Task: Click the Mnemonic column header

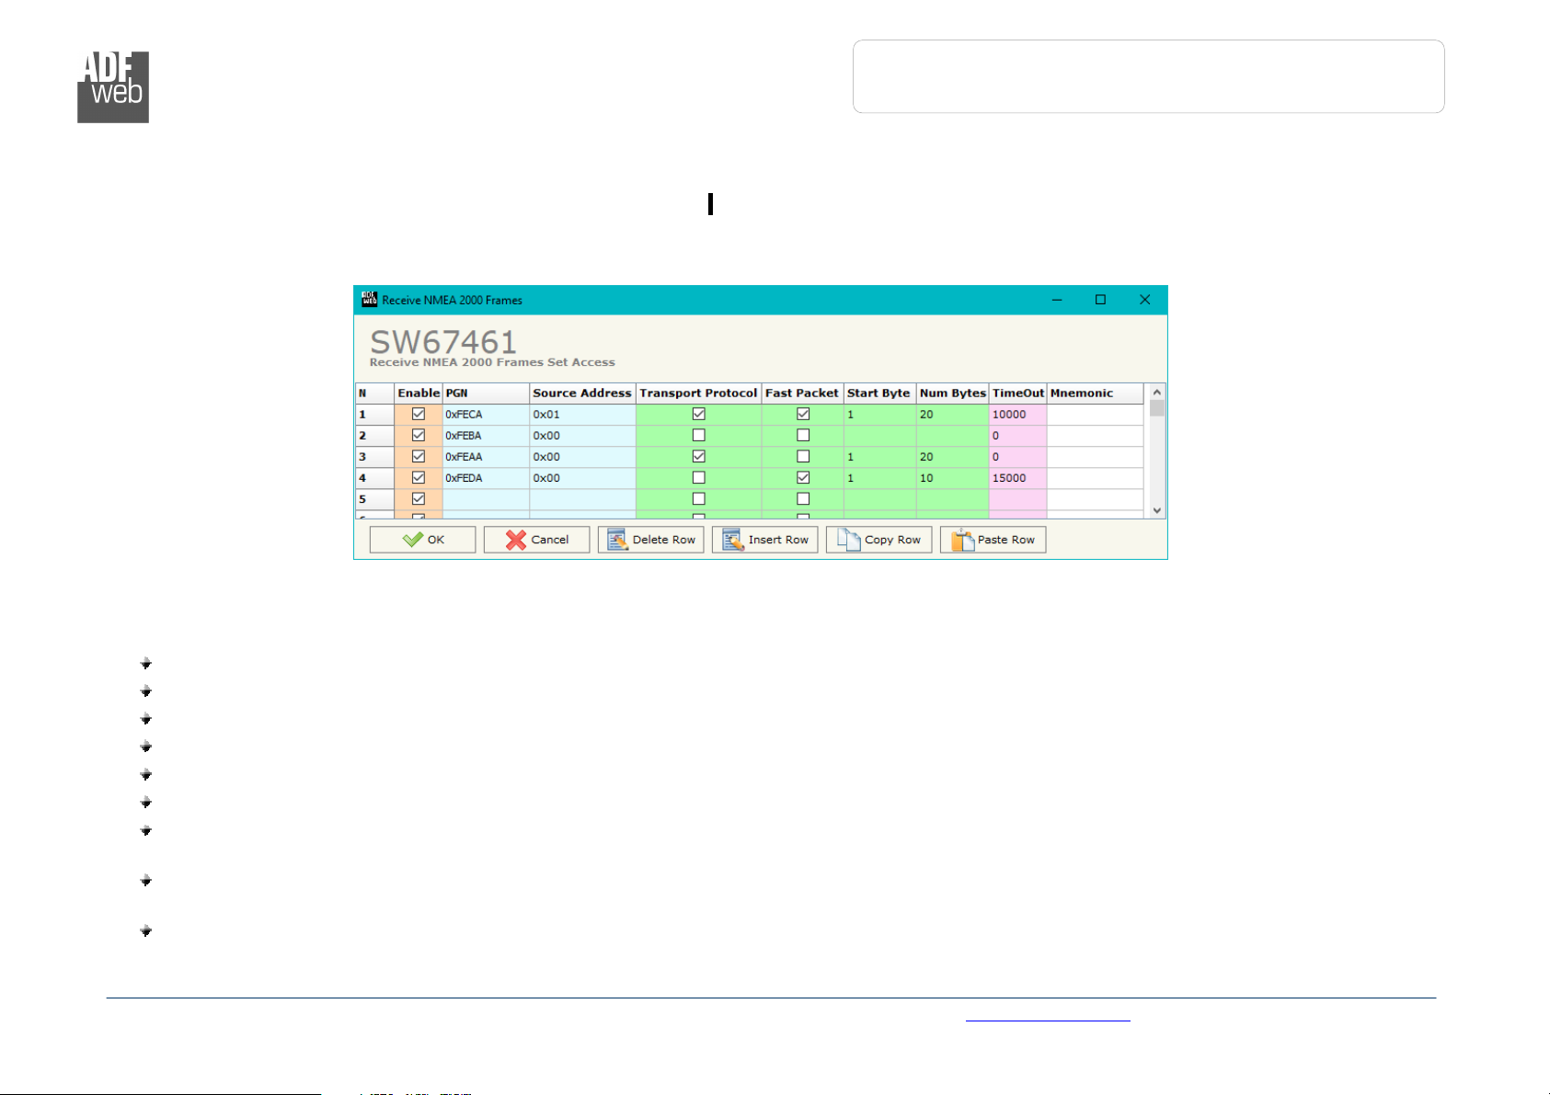Action: pos(1095,394)
